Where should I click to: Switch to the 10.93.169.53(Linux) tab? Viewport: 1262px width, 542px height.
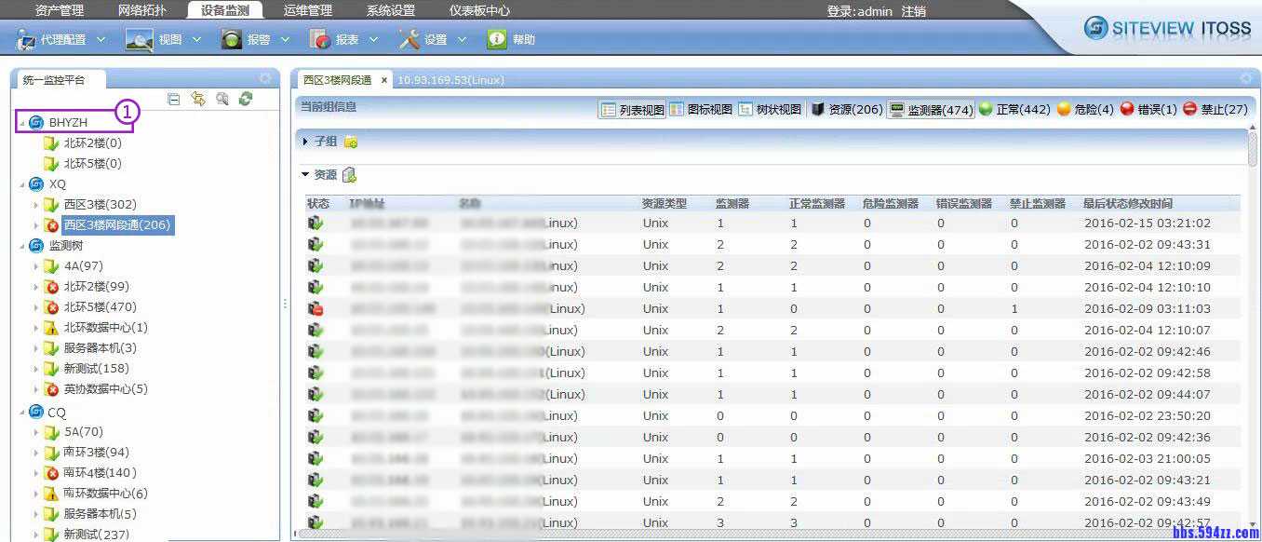(x=450, y=80)
